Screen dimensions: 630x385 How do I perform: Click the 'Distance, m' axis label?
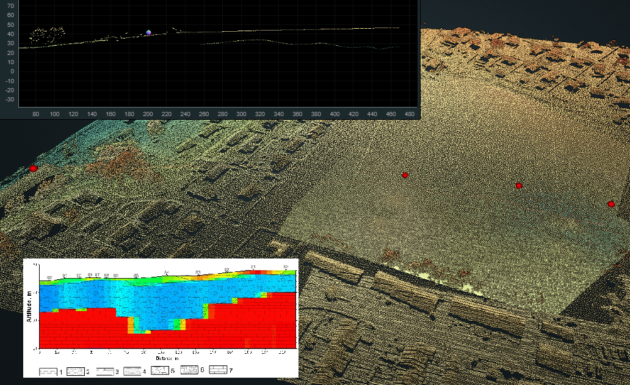(167, 358)
